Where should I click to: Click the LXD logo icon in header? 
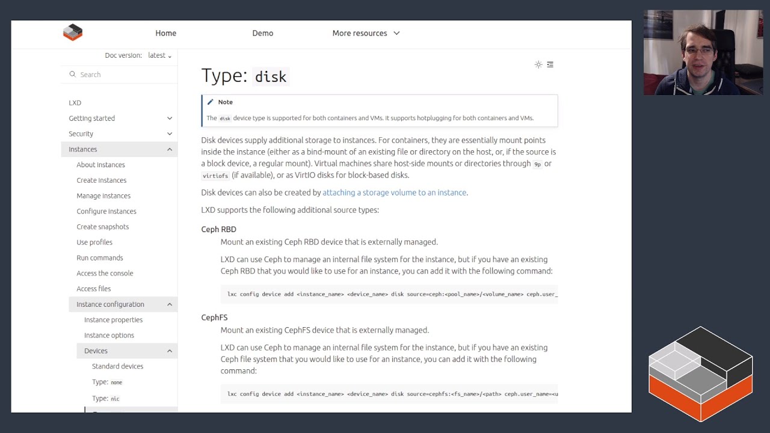click(x=73, y=32)
